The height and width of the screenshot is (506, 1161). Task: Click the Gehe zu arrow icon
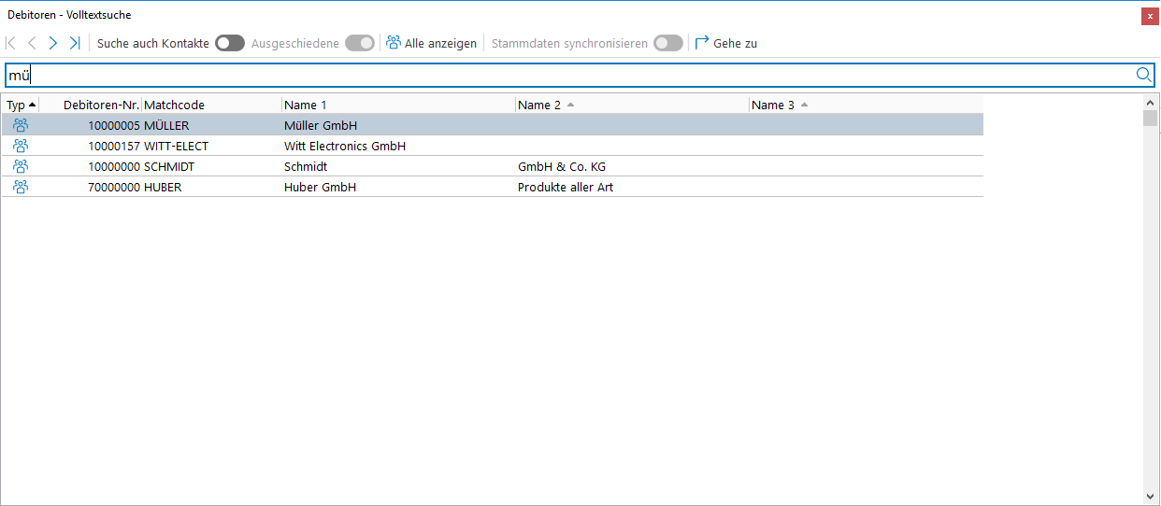702,43
